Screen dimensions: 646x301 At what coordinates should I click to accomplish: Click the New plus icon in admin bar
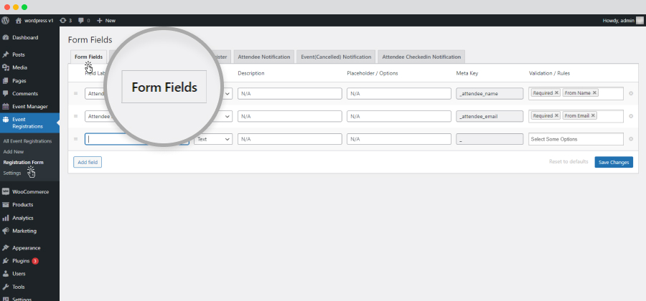tap(99, 20)
